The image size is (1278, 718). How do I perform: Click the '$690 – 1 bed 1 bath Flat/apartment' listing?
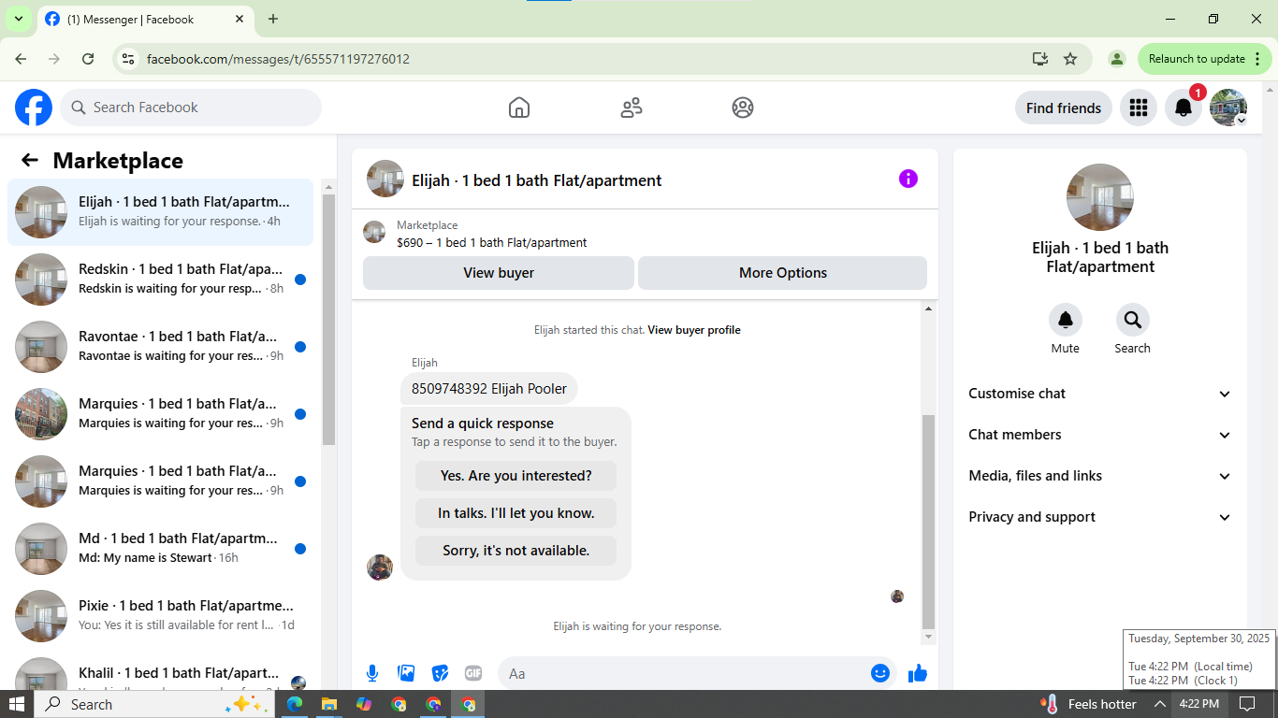point(492,242)
